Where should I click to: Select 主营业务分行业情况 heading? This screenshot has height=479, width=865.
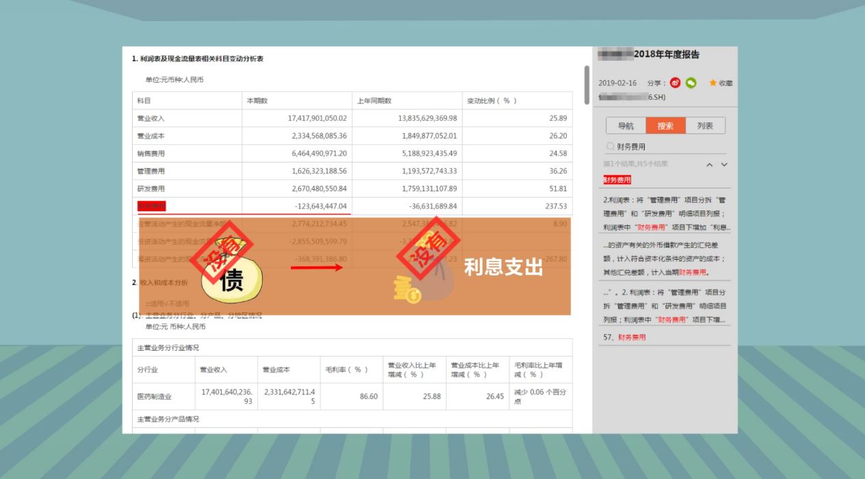coord(168,348)
